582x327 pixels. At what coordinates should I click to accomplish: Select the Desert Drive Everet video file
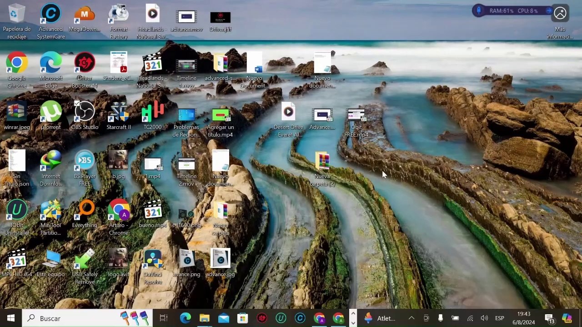[288, 119]
